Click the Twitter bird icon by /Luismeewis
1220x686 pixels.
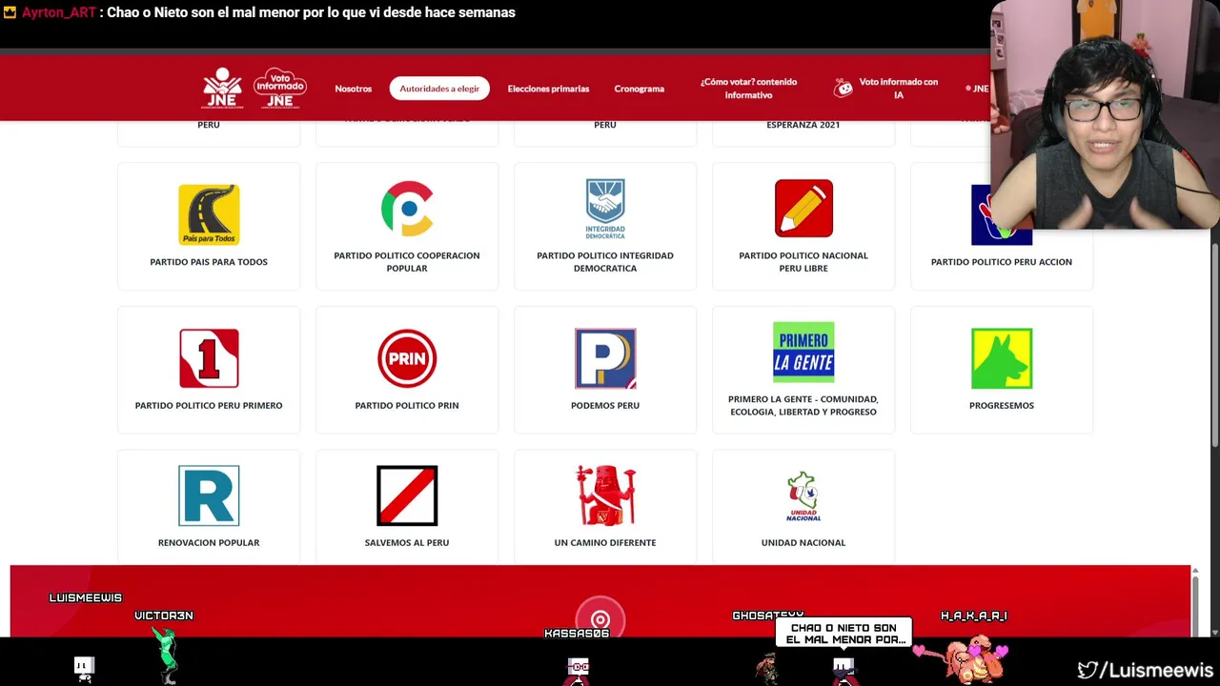tap(1088, 671)
